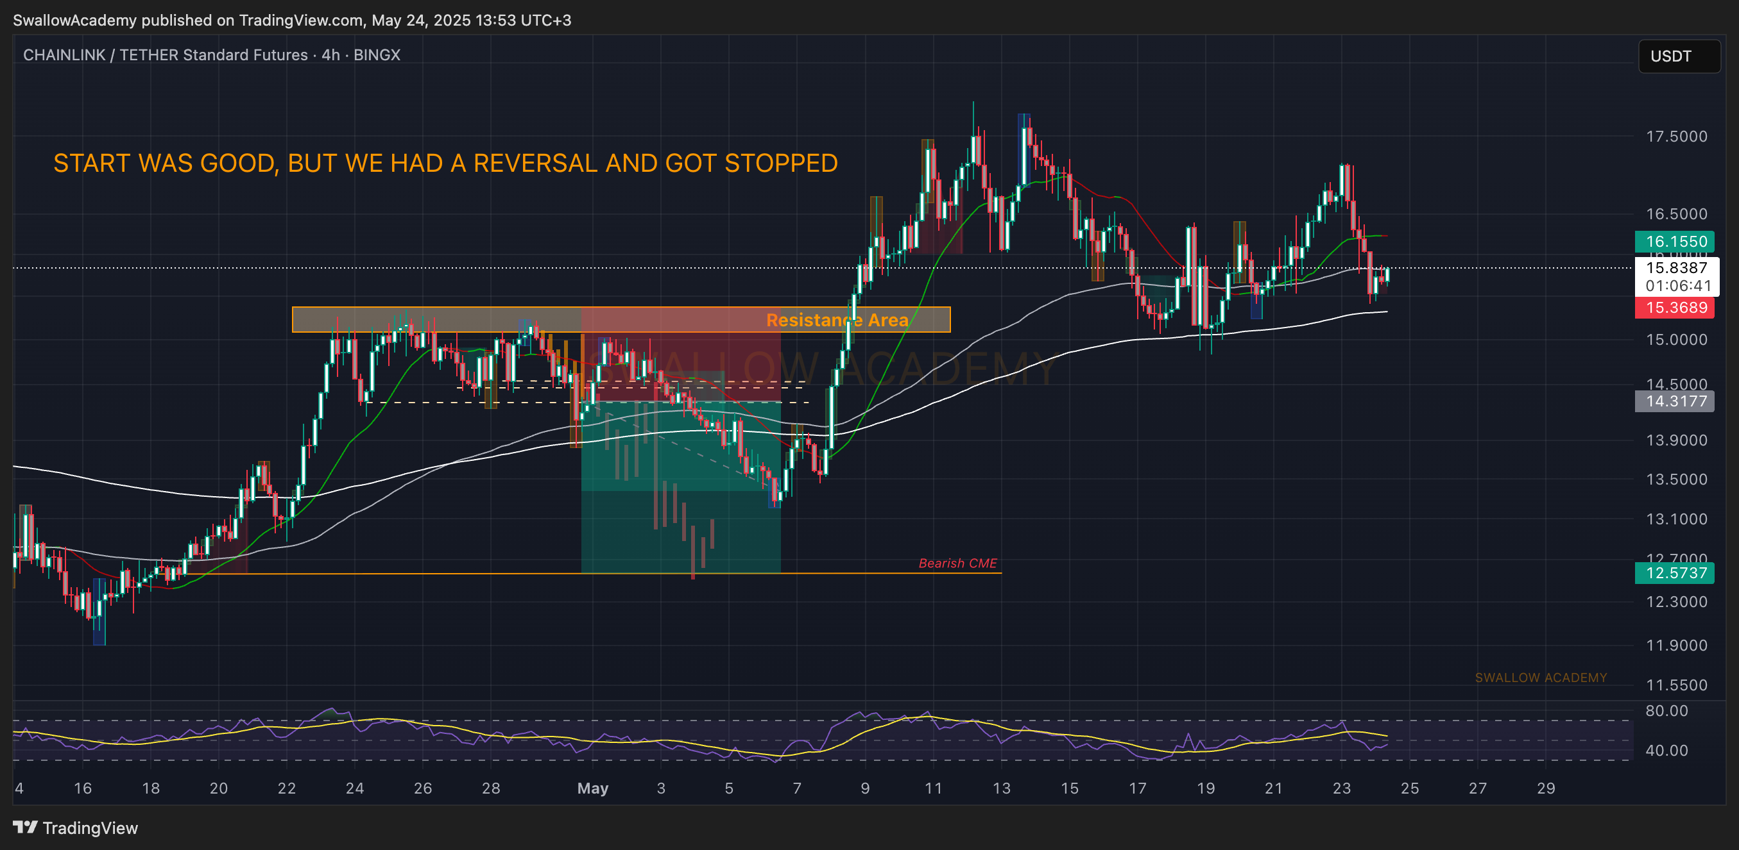Screen dimensions: 1739x850
Task: Click the 13.5000 price axis label
Action: pyautogui.click(x=1676, y=479)
